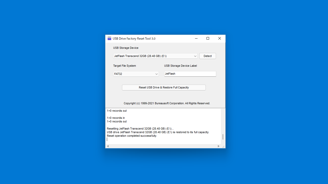
Task: Minimize the USB Drive Factory Reset window
Action: pos(196,38)
